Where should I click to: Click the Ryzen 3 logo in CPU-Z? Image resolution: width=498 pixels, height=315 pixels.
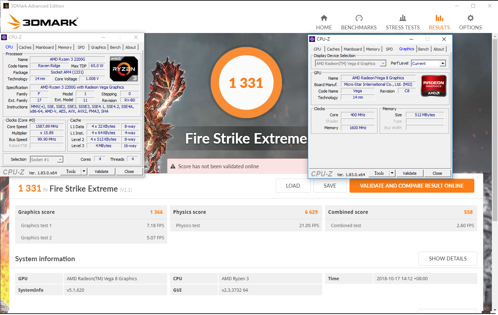[x=124, y=69]
